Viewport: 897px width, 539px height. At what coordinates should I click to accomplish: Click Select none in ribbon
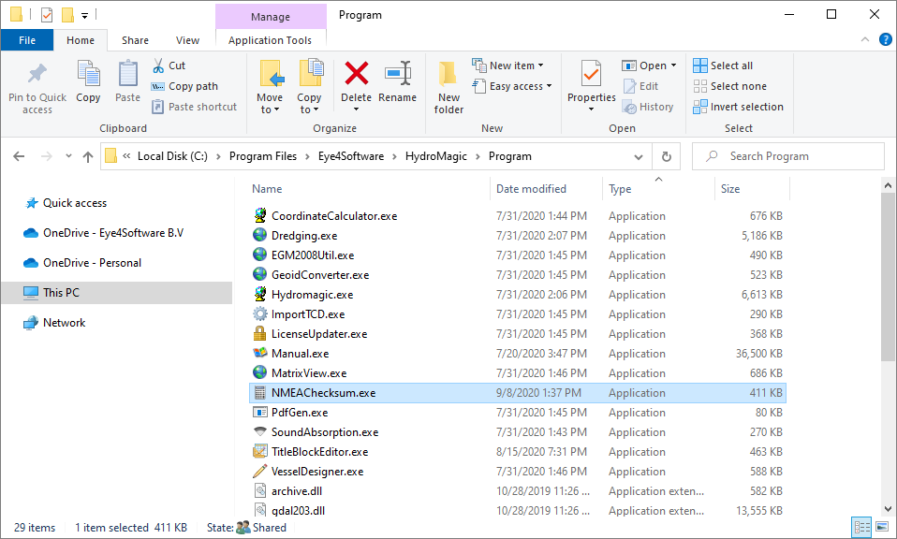pyautogui.click(x=730, y=86)
